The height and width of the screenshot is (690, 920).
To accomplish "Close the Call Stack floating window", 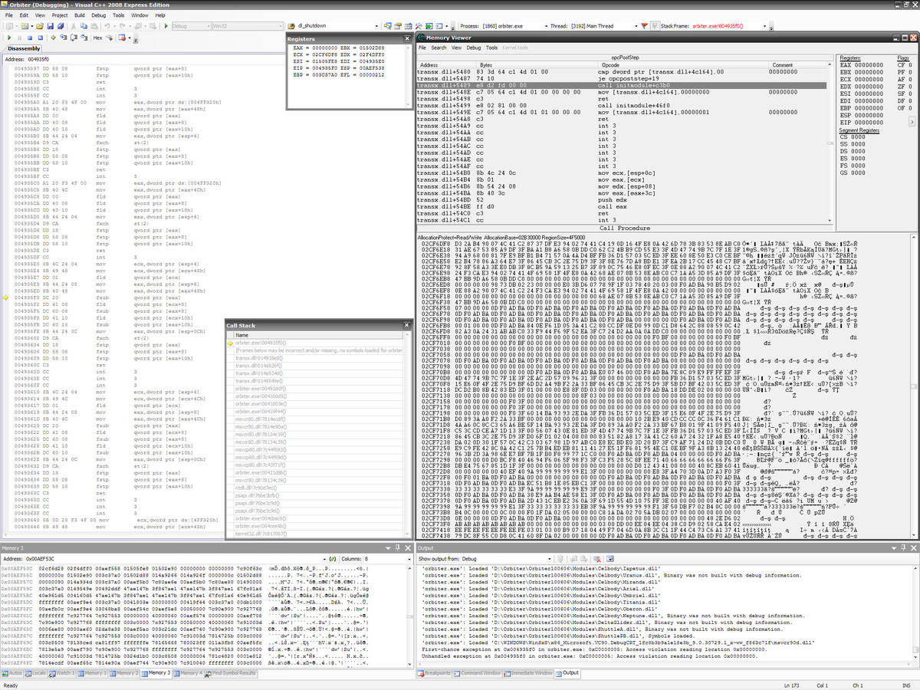I will point(408,326).
